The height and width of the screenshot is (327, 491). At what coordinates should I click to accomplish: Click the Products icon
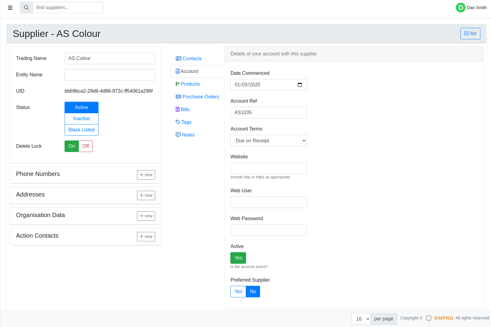(x=178, y=84)
